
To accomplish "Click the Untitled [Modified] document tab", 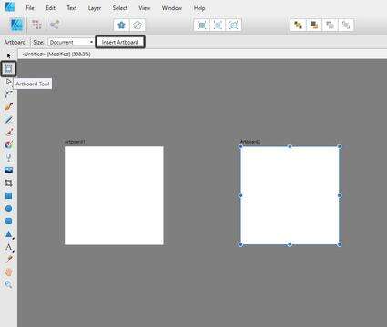I will [56, 54].
